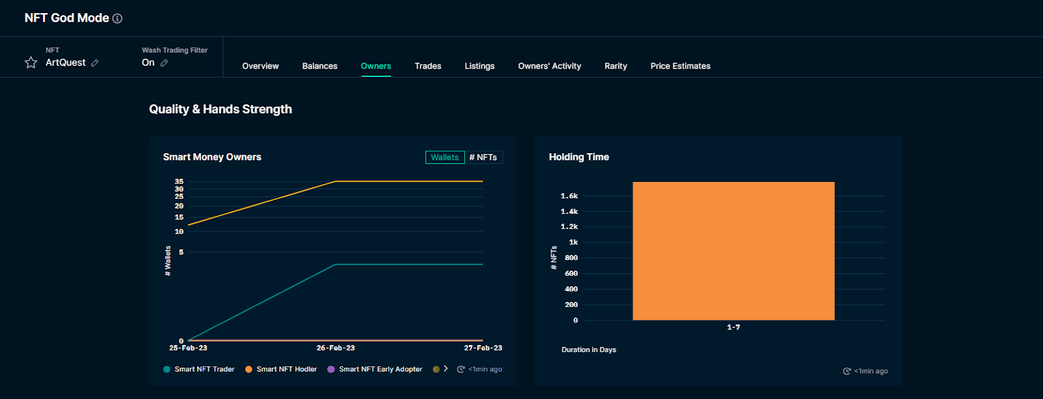Click refresh icon under Smart Money Owners chart
1043x399 pixels.
pos(461,370)
